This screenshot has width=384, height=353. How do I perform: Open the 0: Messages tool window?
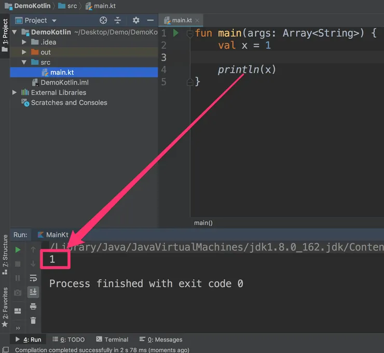pyautogui.click(x=161, y=340)
